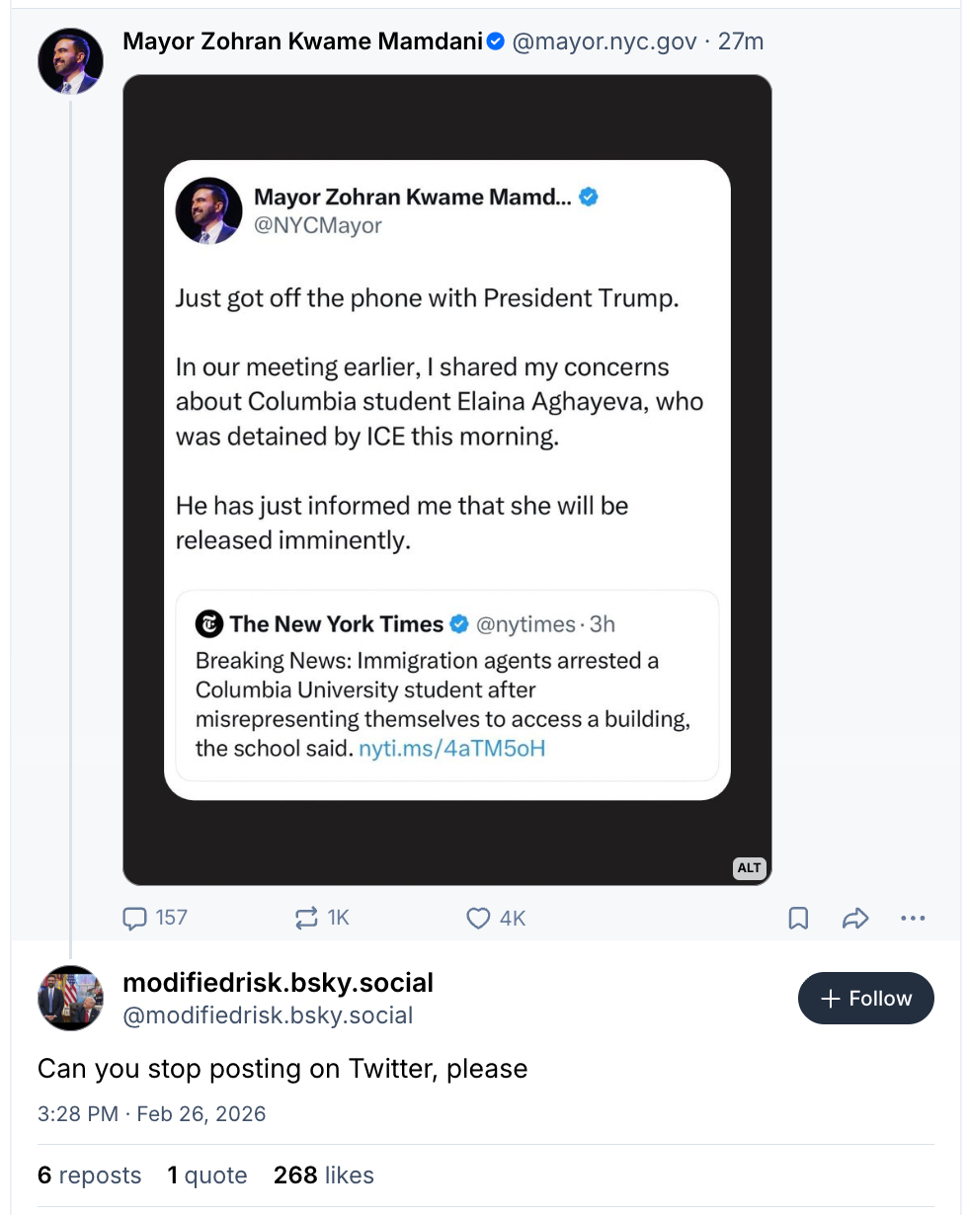This screenshot has height=1215, width=968.
Task: Click the gray @modifiedrisk.bsky.social handle
Action: pos(267,1014)
